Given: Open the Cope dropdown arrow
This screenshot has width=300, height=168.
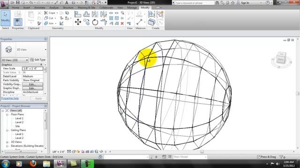Looking at the screenshot, I should 57,13.
